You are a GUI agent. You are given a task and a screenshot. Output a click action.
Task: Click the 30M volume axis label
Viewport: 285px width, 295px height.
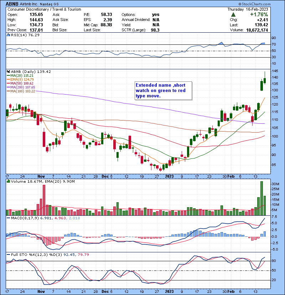275,184
